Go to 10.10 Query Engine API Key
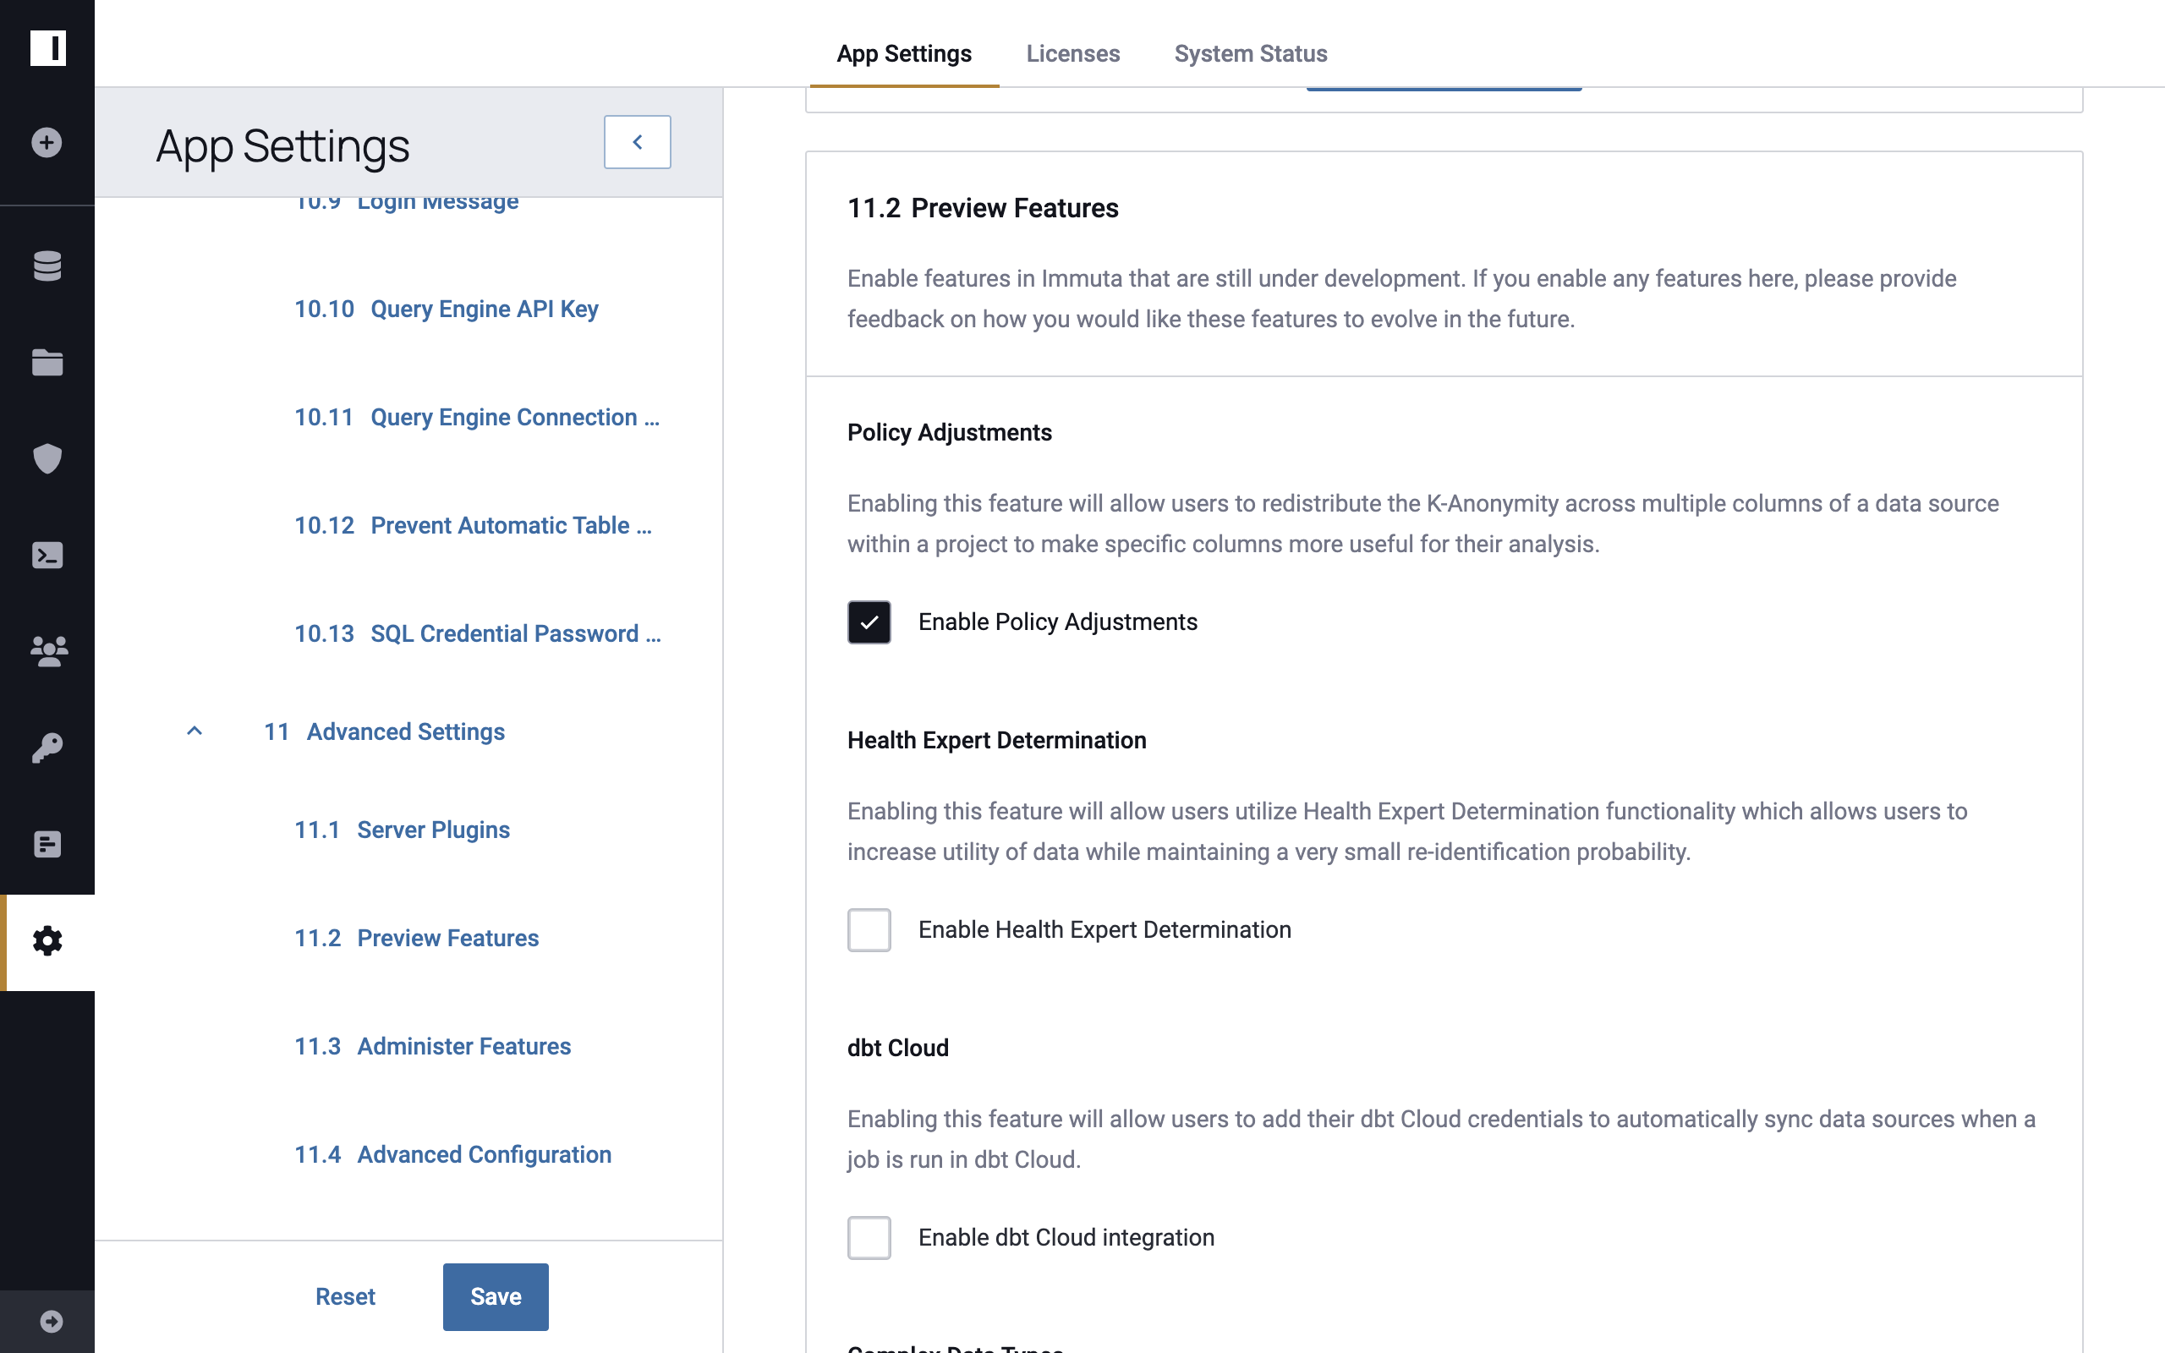The width and height of the screenshot is (2165, 1353). (447, 309)
